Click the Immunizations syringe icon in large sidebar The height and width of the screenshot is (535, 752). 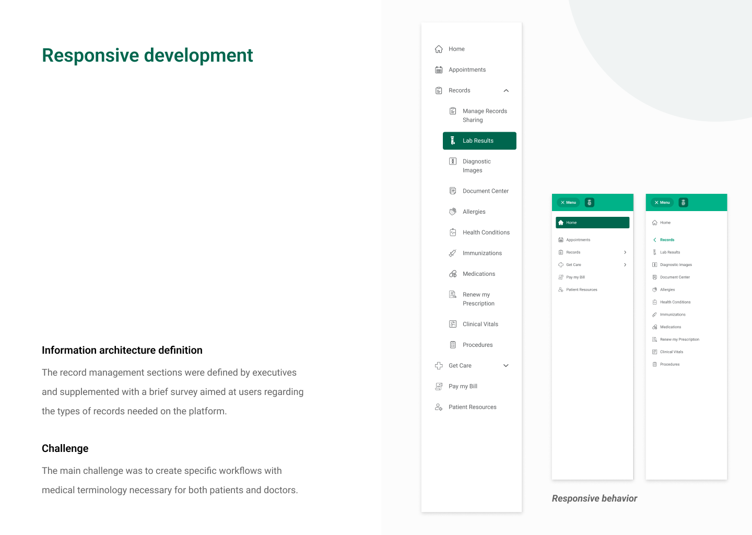click(453, 253)
